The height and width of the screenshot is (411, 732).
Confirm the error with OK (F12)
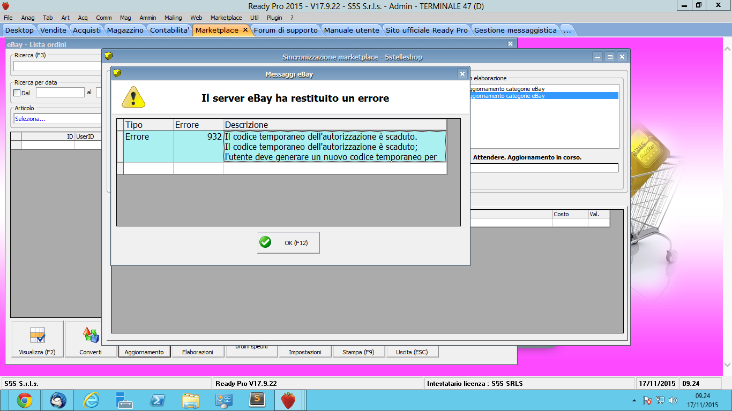(289, 242)
